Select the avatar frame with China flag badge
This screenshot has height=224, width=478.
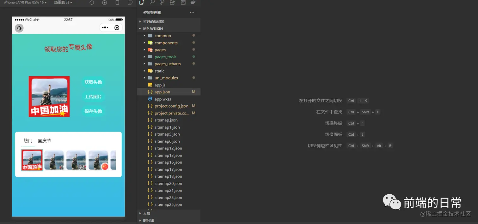(98, 160)
